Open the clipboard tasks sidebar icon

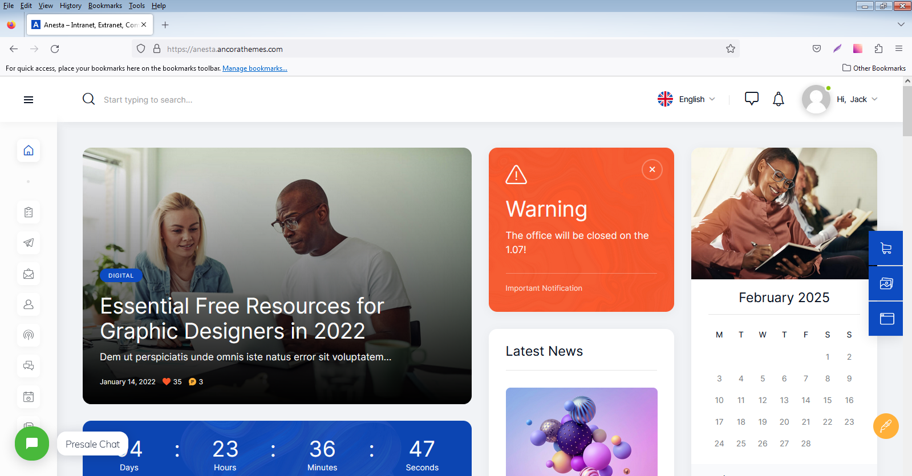click(x=29, y=213)
